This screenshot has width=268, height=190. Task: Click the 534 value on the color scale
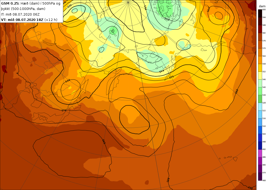coord(264,95)
